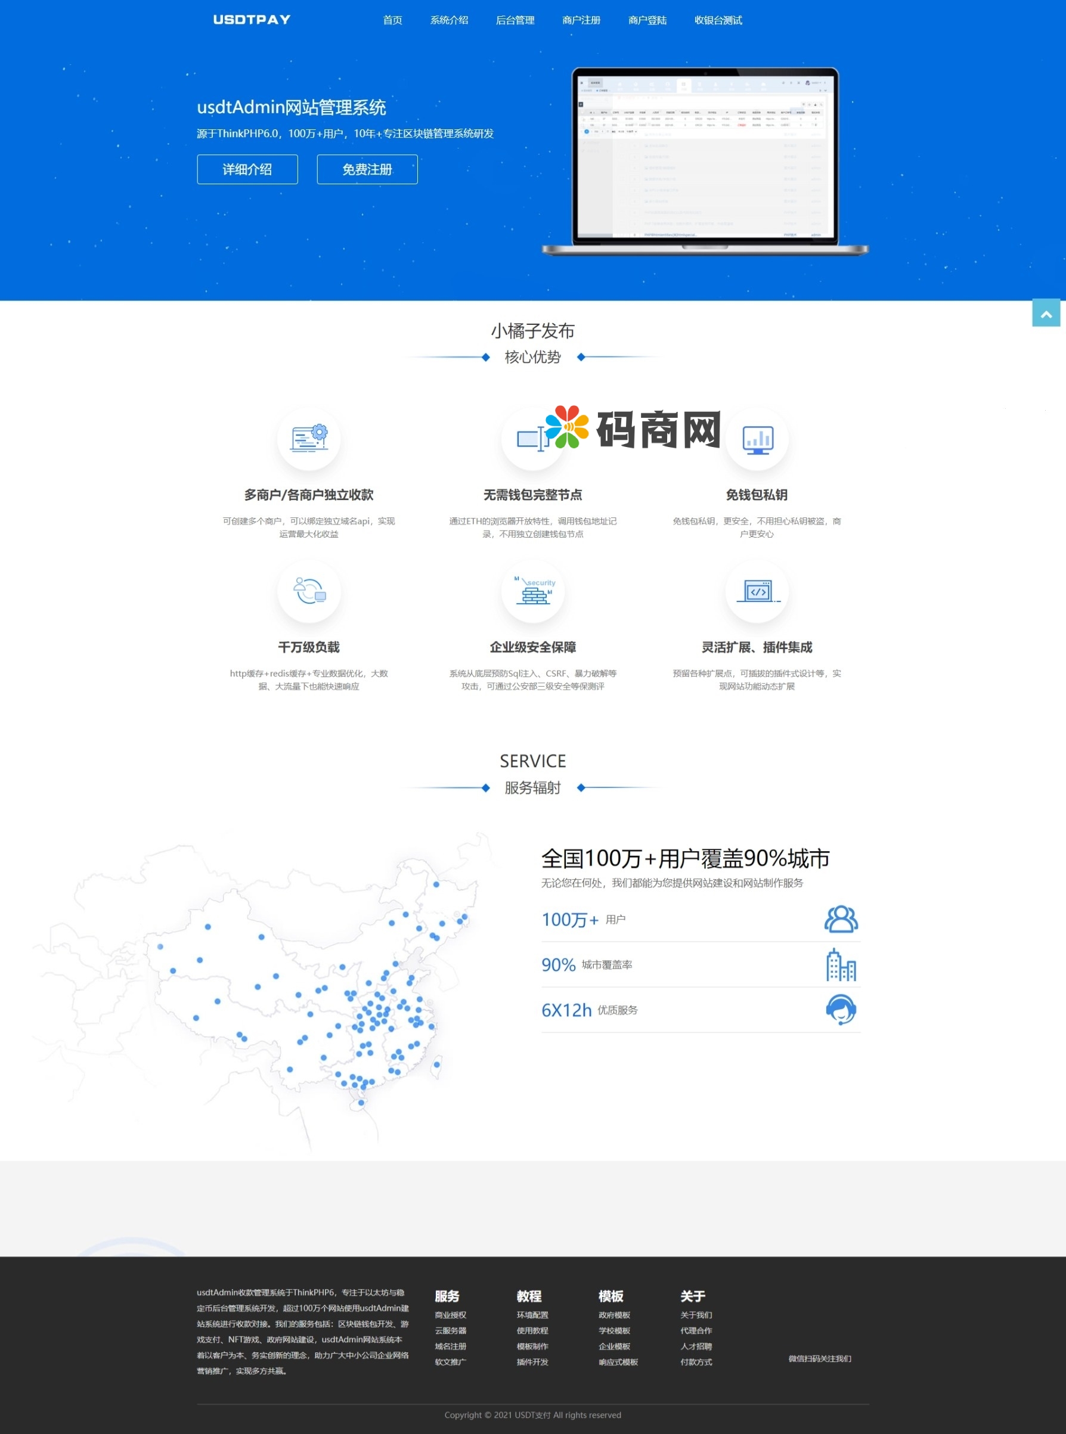Open the 系统介绍 menu item

point(449,21)
